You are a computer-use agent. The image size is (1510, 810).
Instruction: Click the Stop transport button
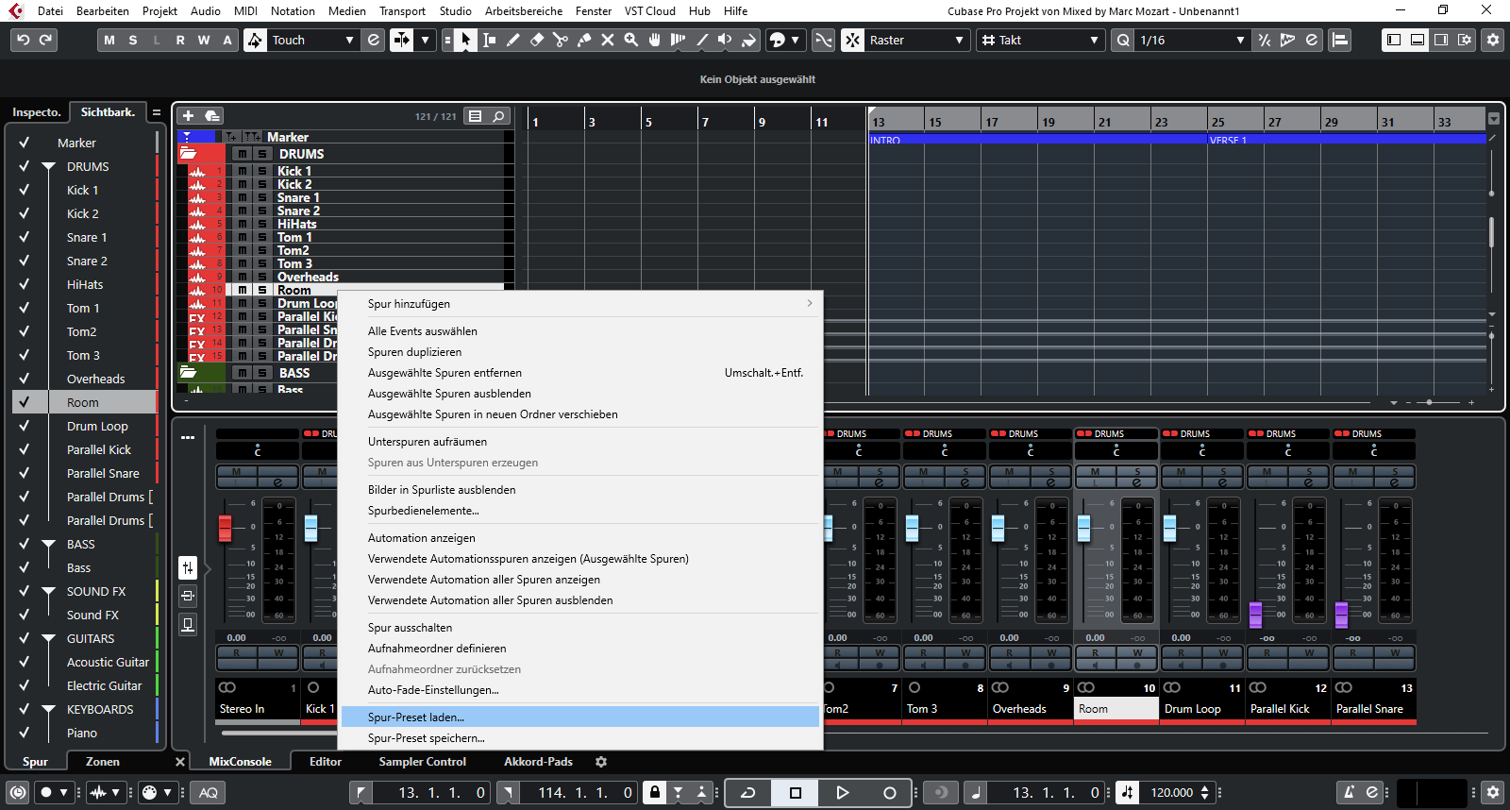tap(796, 793)
